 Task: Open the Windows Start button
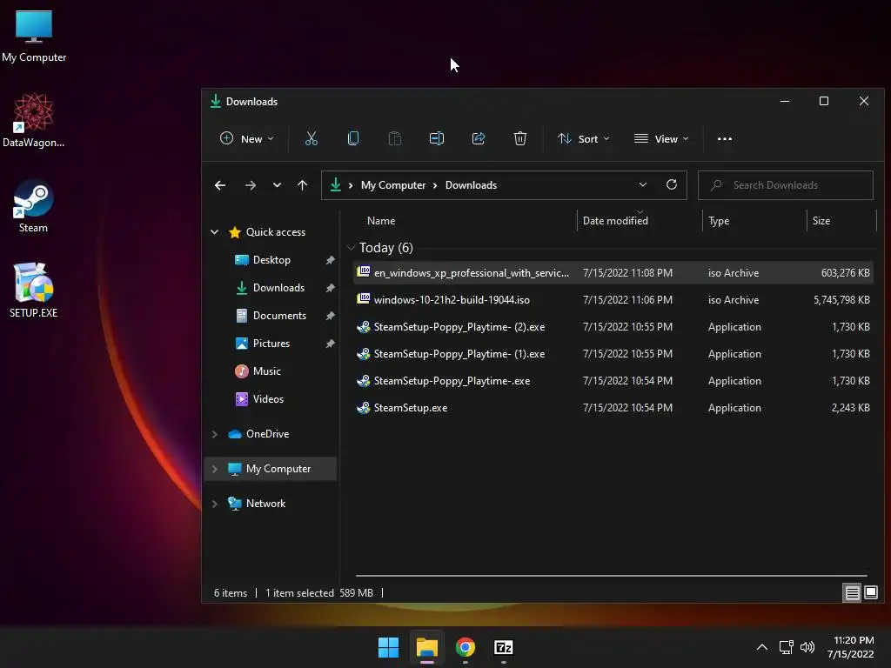click(x=389, y=647)
